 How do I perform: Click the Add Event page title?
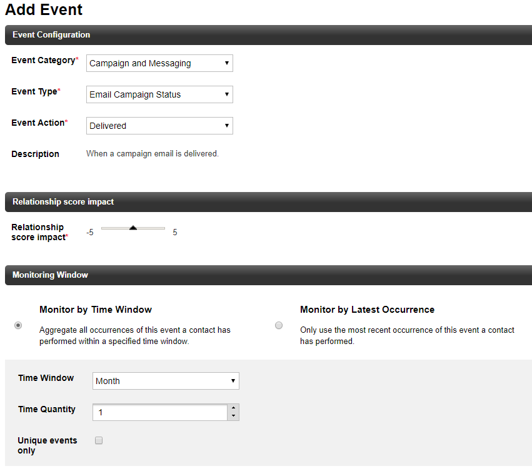pos(44,10)
